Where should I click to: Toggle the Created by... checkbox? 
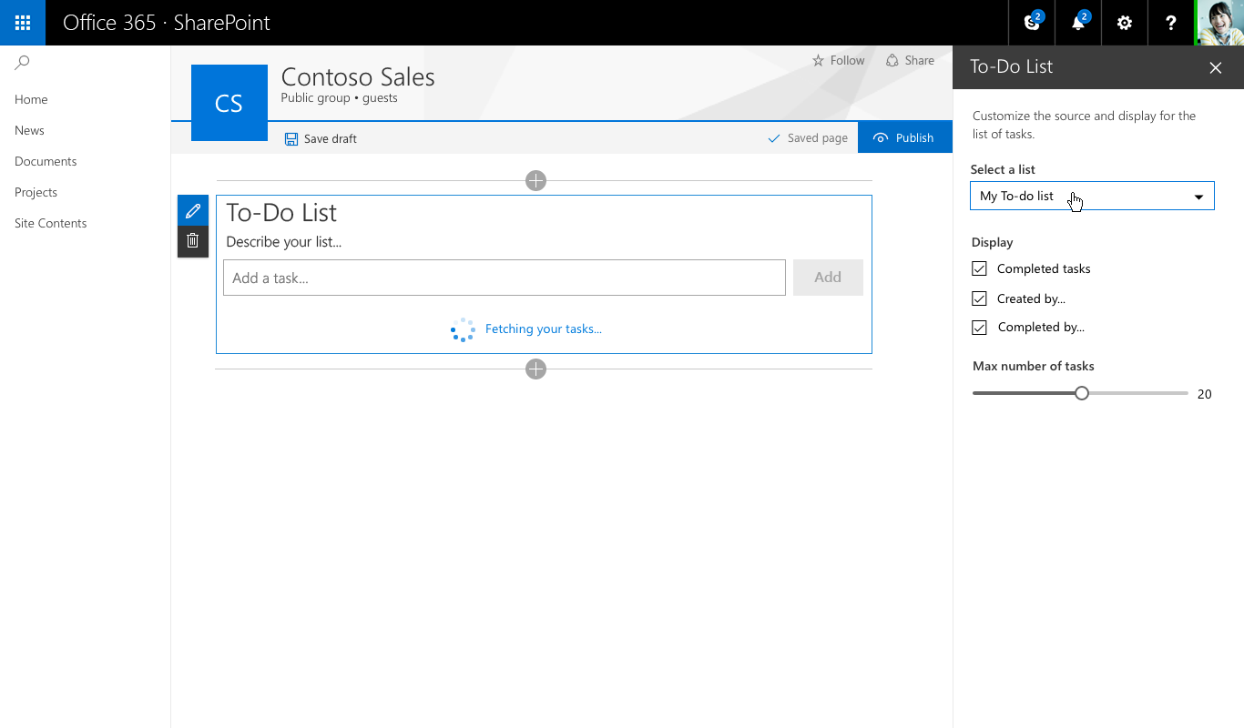coord(980,298)
